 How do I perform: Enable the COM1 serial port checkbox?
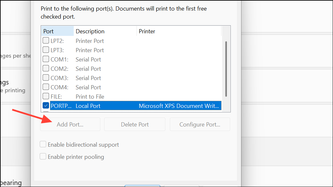[x=46, y=59]
